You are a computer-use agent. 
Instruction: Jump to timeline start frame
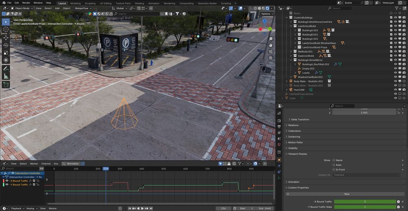point(130,209)
